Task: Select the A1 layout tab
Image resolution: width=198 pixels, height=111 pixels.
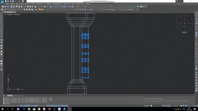Action: [x=23, y=96]
